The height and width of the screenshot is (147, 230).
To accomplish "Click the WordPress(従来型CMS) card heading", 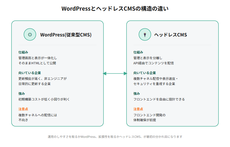I will click(66, 35).
